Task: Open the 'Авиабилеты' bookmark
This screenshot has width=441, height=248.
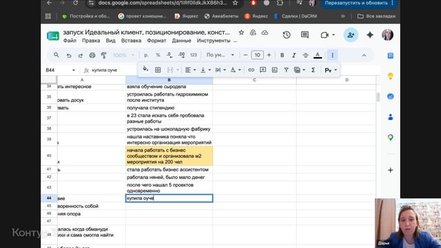Action: (222, 17)
